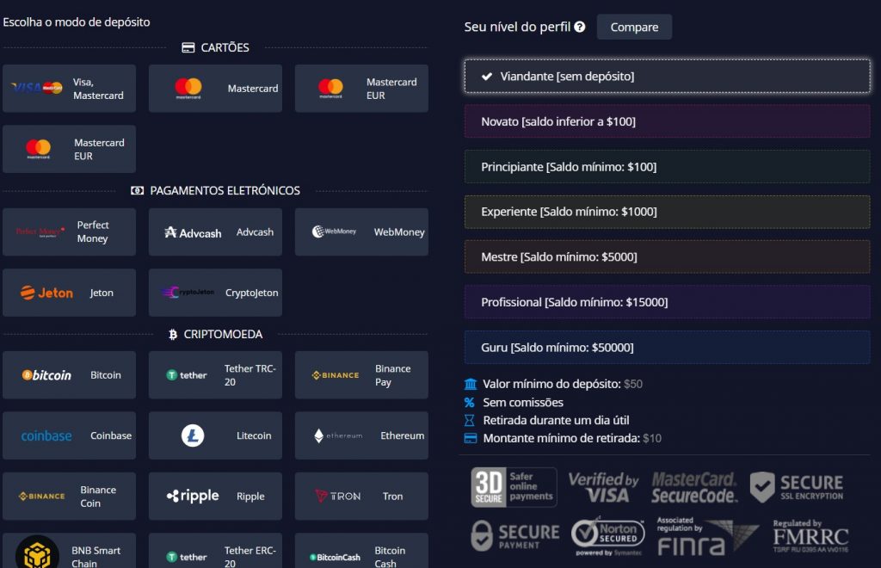
Task: Click the FMRRC regulated badge
Action: (x=810, y=536)
